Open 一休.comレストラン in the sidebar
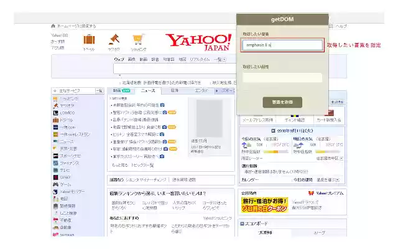Screen dimensions: 398x249 click(x=75, y=134)
